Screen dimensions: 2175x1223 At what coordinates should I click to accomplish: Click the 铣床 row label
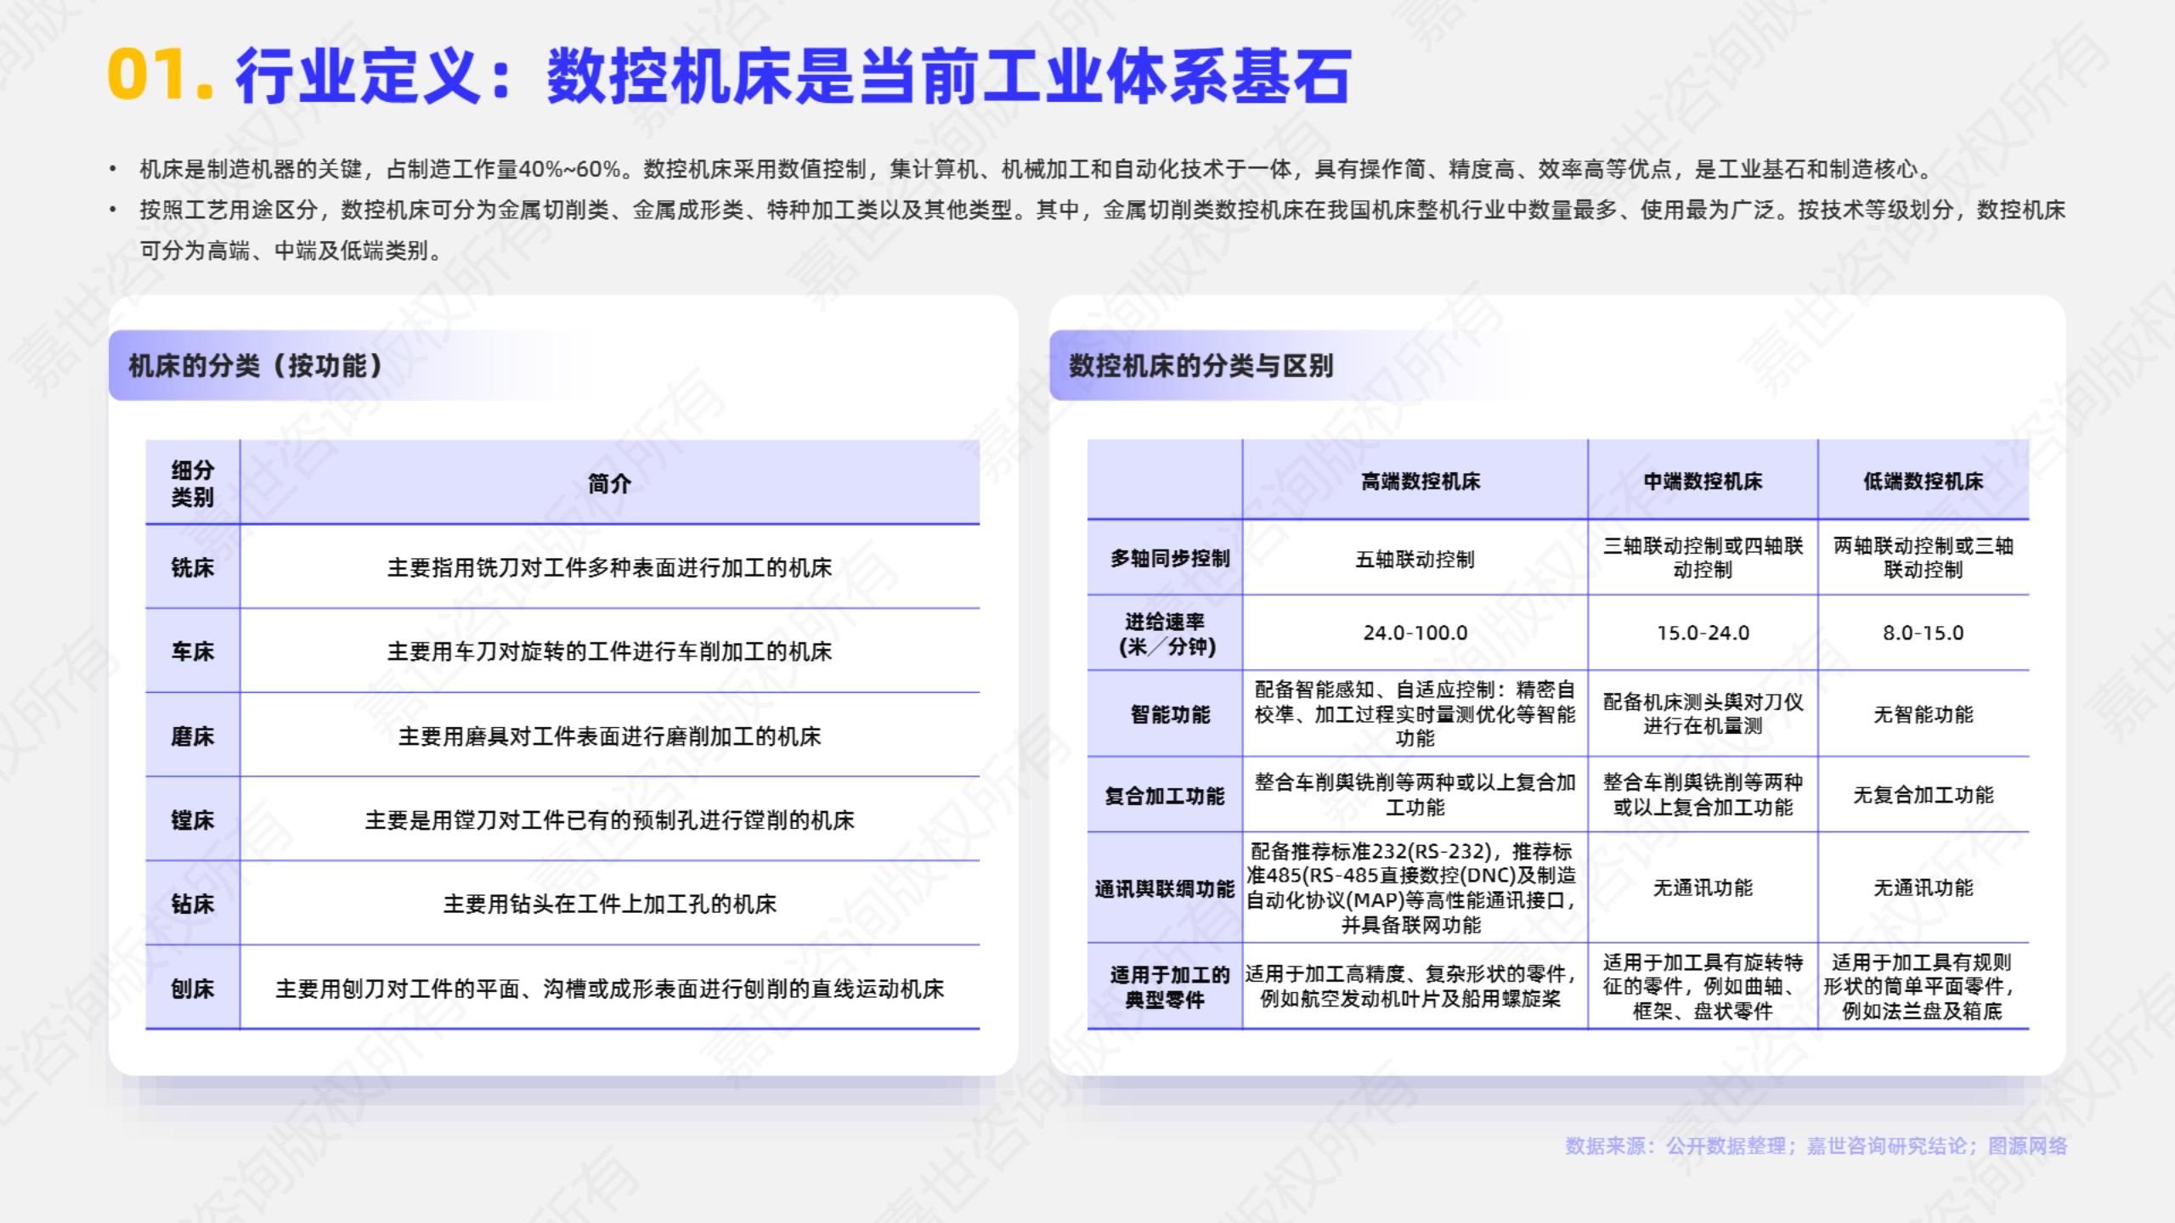(x=193, y=567)
